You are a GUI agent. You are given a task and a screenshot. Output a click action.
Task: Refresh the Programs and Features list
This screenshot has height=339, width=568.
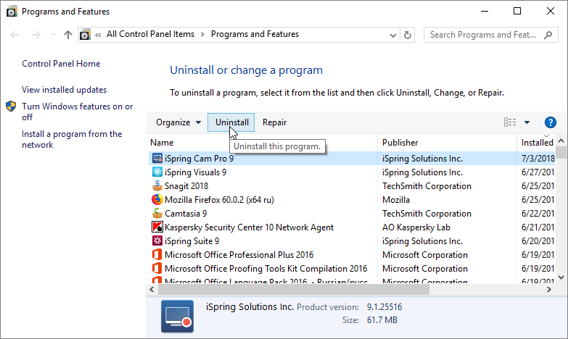pyautogui.click(x=408, y=35)
